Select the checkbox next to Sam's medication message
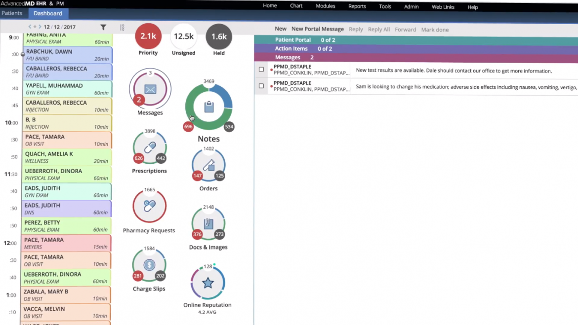The image size is (578, 325). click(x=261, y=85)
